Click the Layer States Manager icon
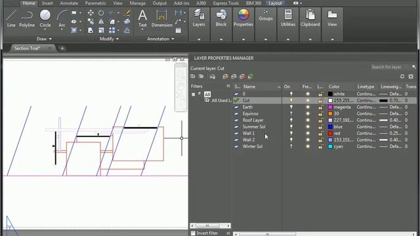The height and width of the screenshot is (236, 420). (x=213, y=77)
